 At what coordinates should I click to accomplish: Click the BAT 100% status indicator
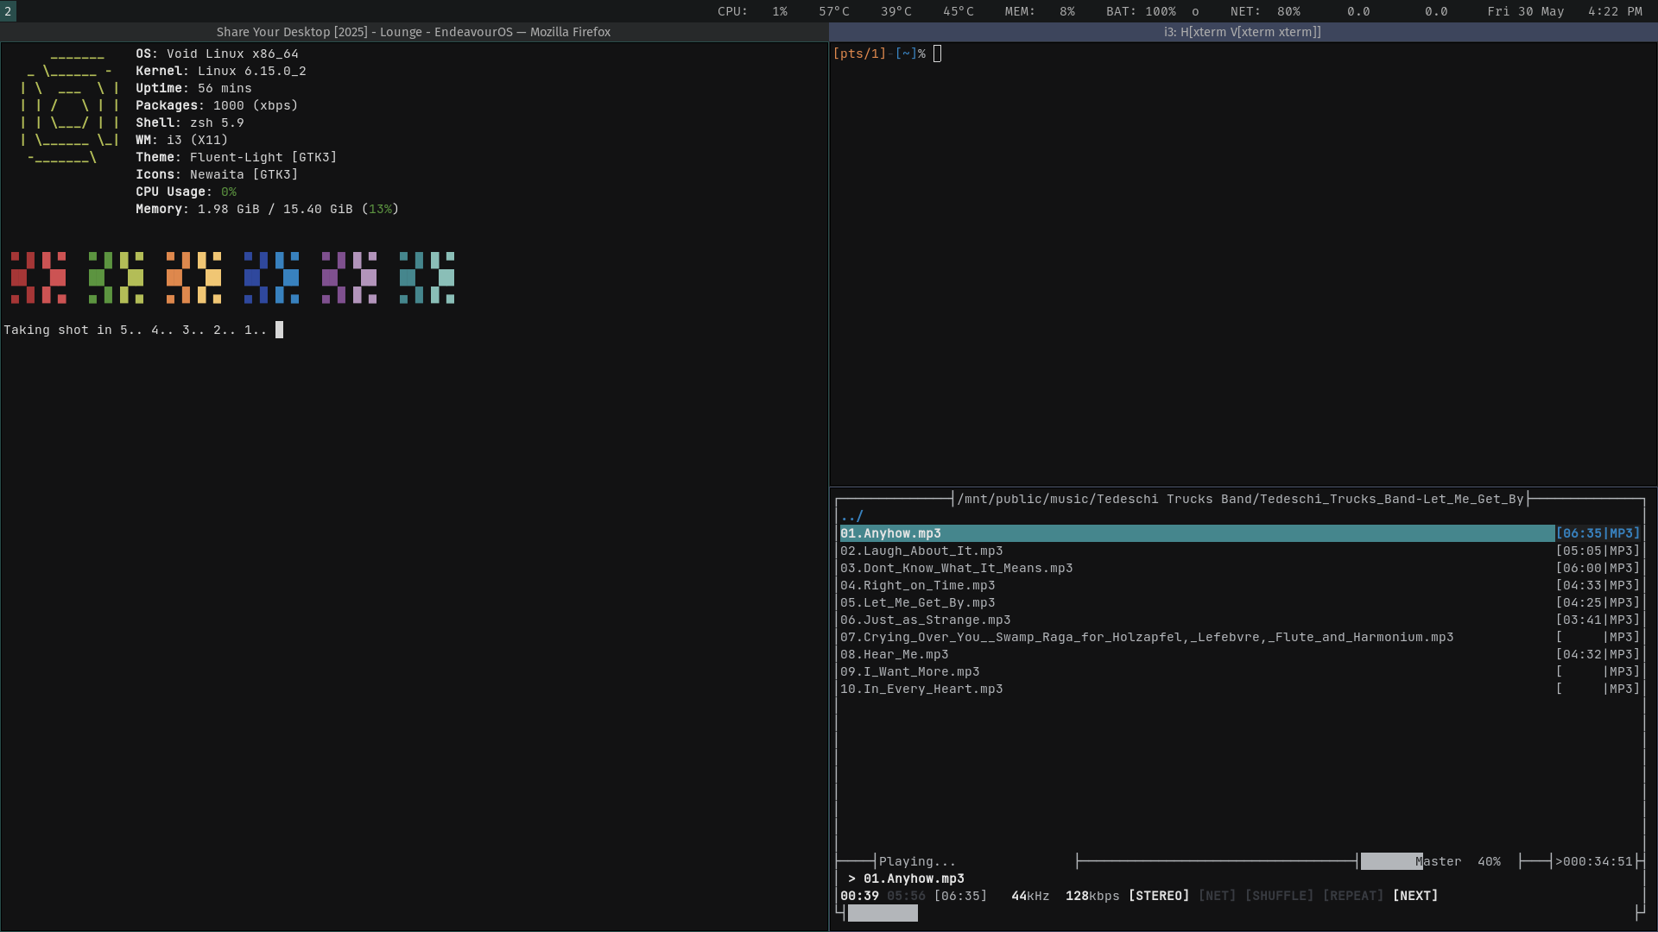pyautogui.click(x=1141, y=11)
